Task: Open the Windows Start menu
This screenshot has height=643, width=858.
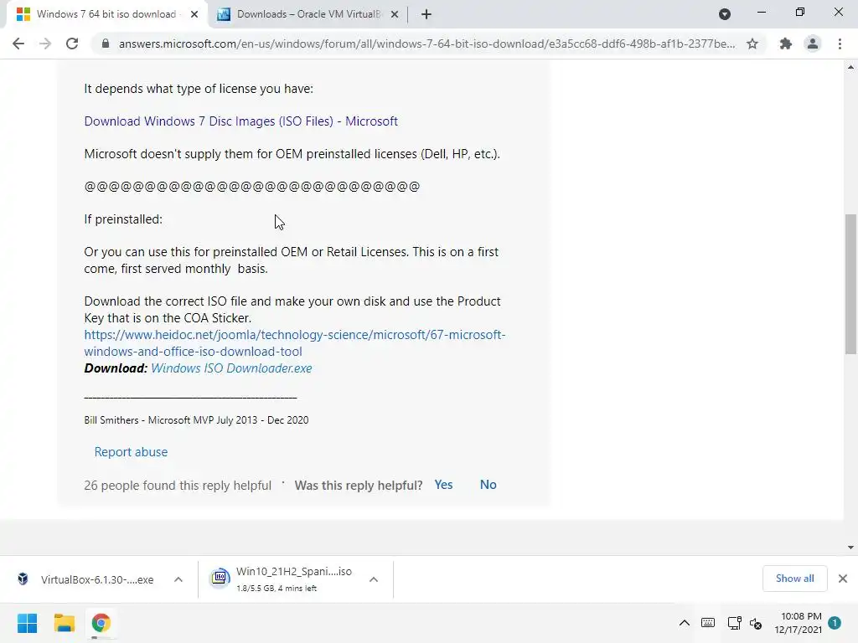Action: (28, 623)
